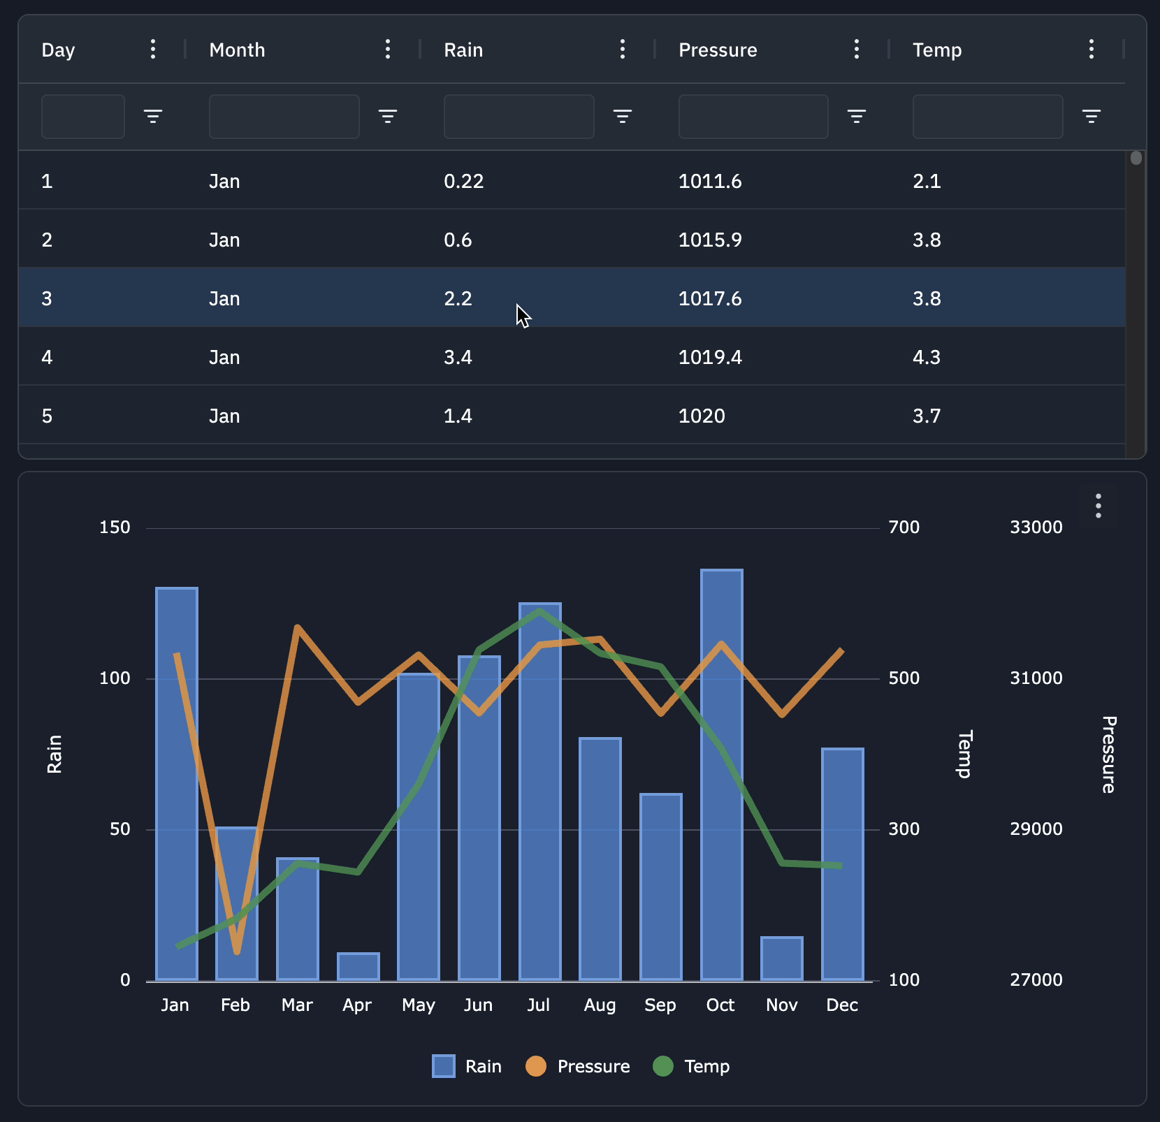Click the July rain bar
Viewport: 1160px width, 1122px height.
(540, 792)
